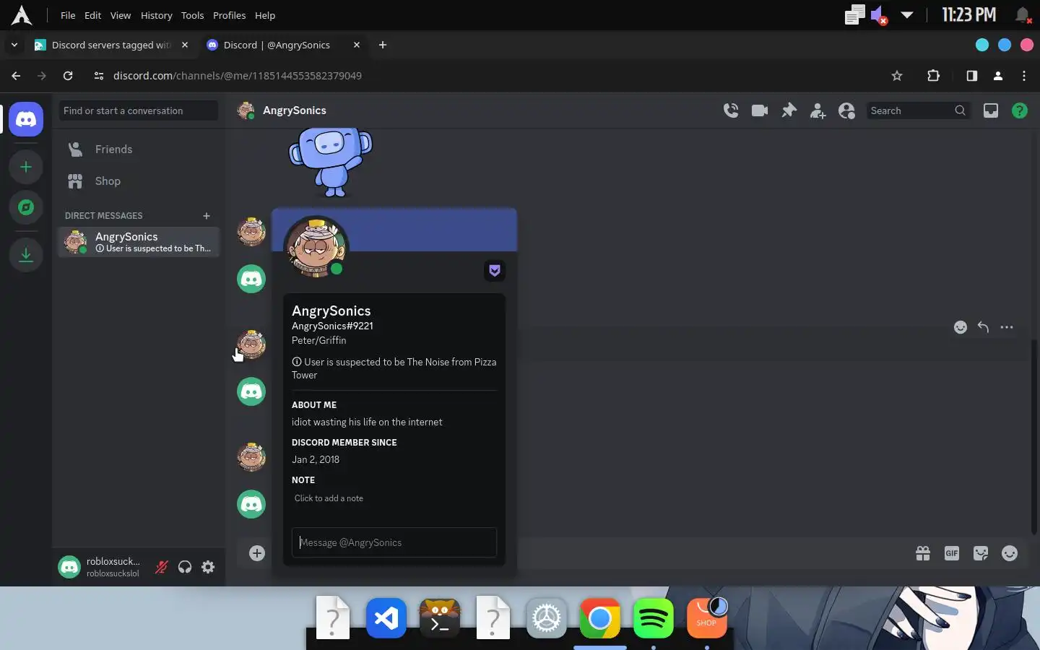Launch Visual Studio Code from dock

tap(386, 618)
